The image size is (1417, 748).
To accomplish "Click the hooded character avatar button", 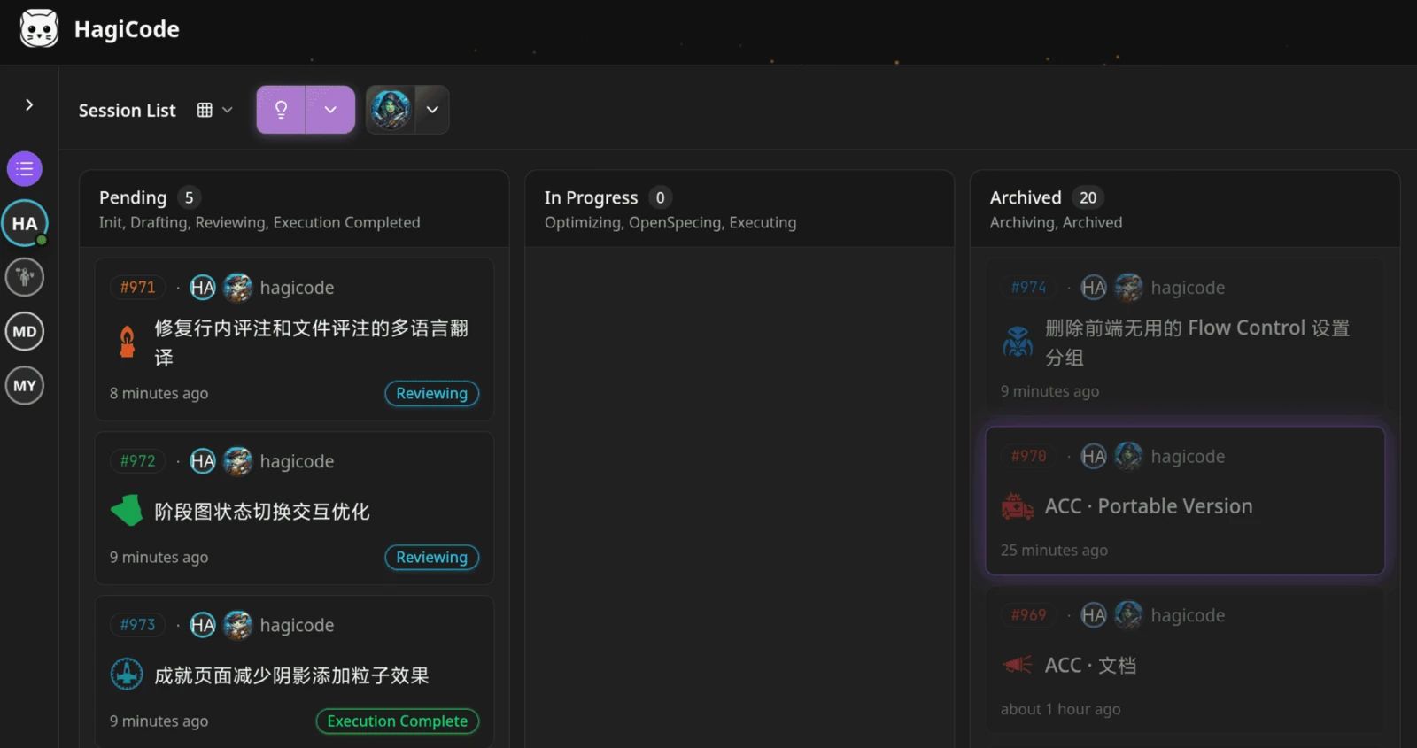I will click(391, 110).
